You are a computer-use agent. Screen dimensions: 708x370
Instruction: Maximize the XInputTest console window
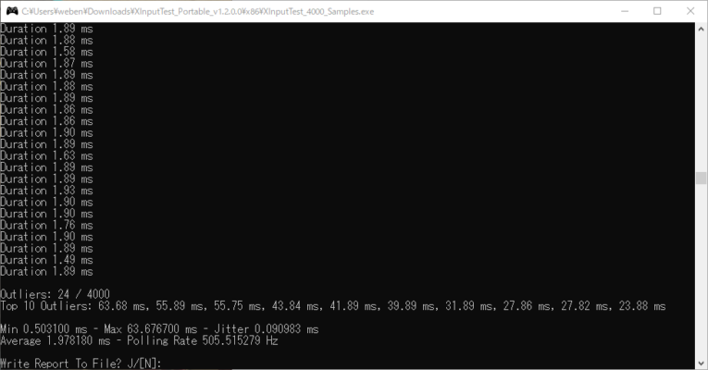[x=657, y=11]
